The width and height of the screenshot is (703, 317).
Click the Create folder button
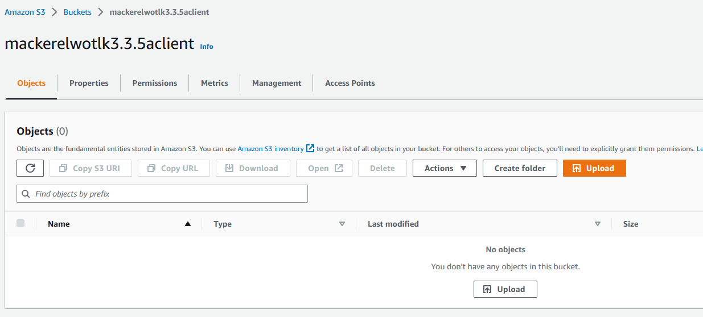pos(520,168)
